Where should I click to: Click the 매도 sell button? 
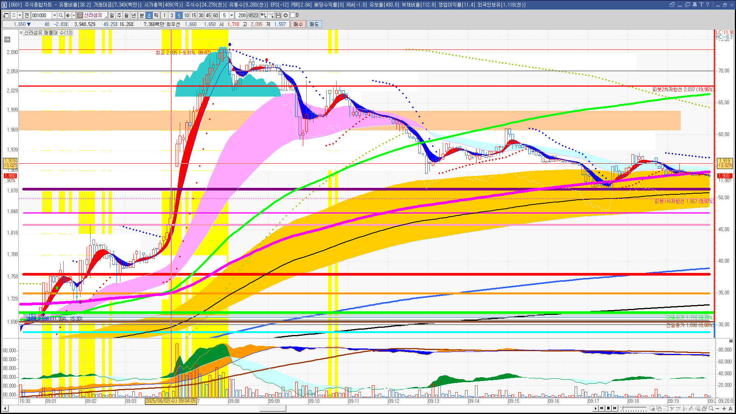[x=314, y=24]
